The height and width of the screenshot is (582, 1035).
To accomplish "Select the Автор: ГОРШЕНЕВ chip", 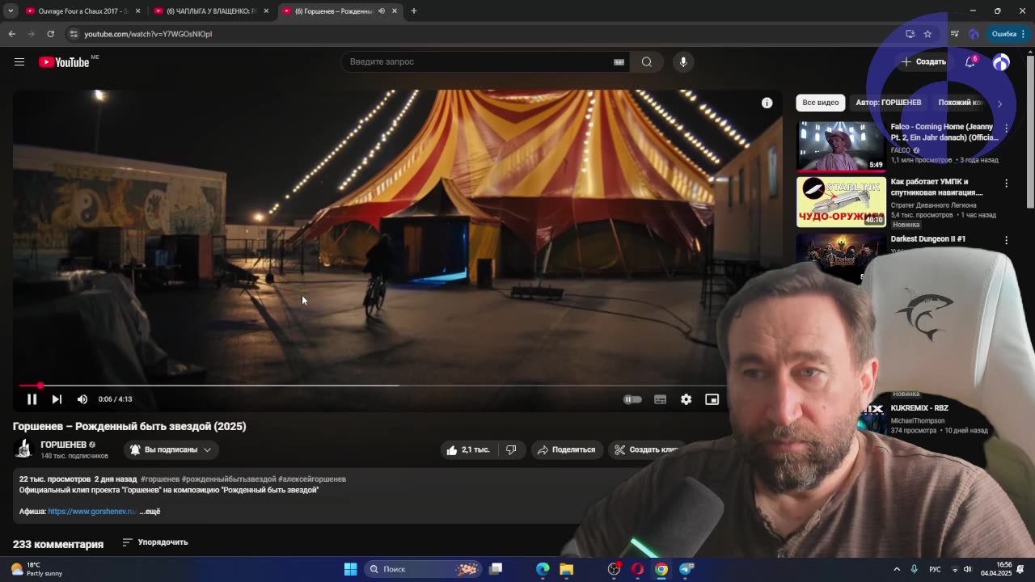I will (888, 103).
